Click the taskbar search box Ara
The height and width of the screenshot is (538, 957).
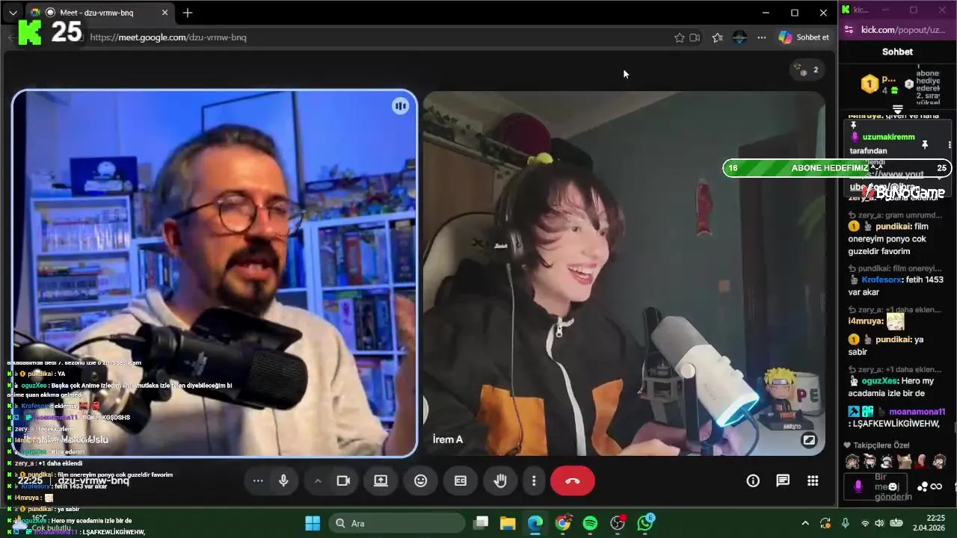click(x=396, y=523)
